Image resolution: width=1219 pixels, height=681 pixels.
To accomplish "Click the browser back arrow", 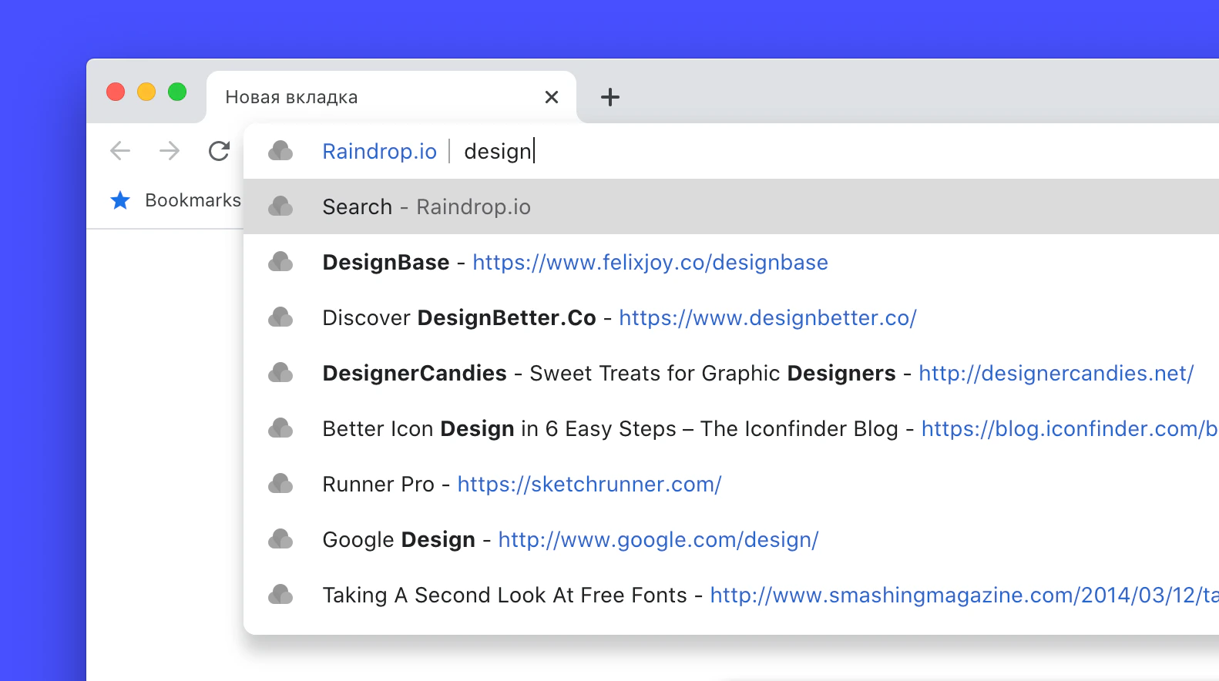I will click(x=120, y=150).
